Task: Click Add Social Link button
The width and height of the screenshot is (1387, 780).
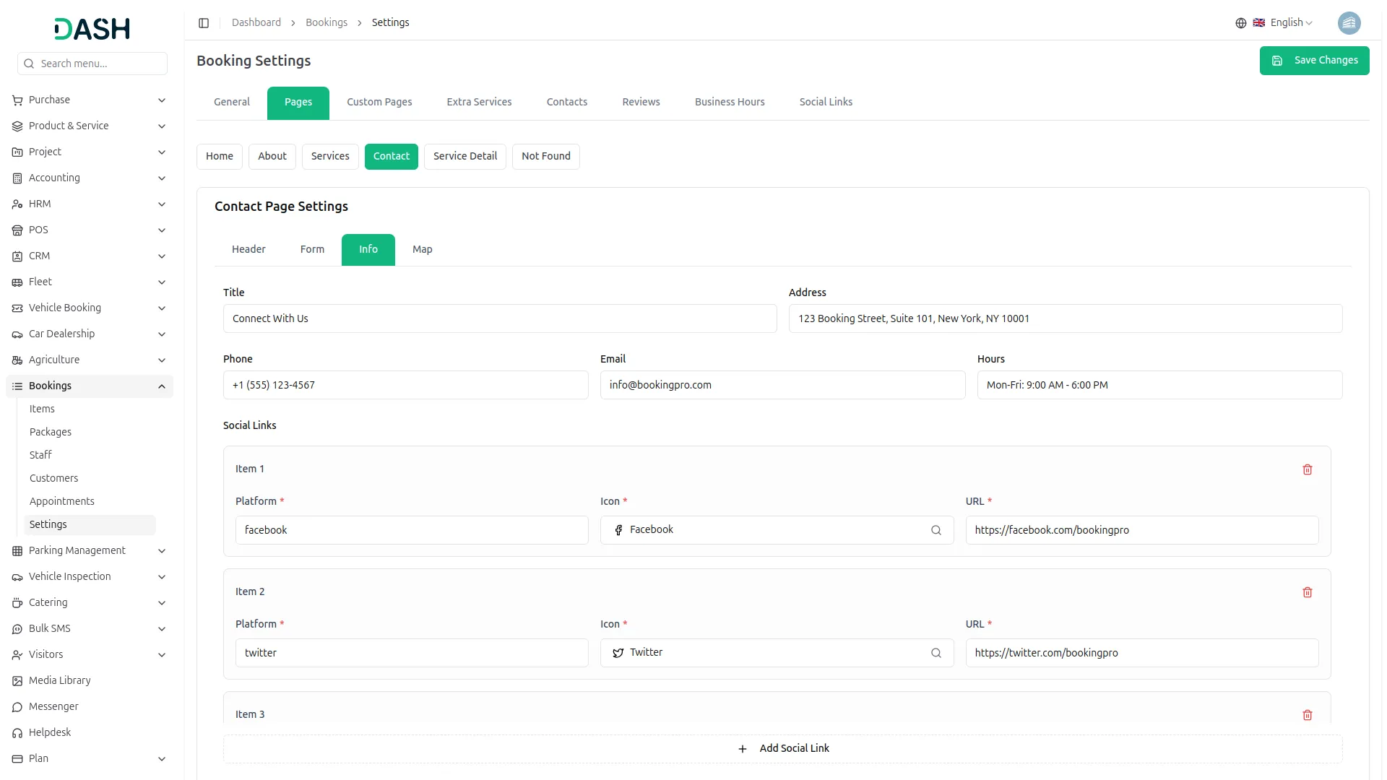Action: [783, 748]
